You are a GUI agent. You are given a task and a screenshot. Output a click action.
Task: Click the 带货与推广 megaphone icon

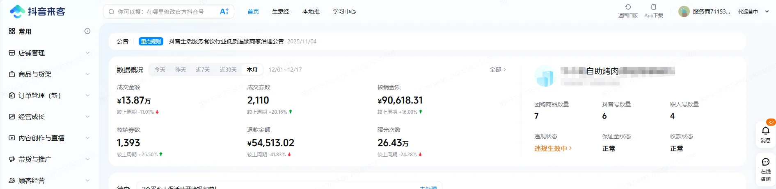click(x=12, y=159)
